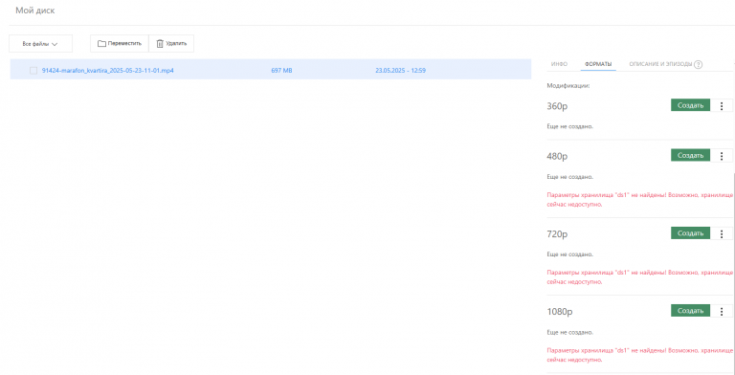Screen dimensions: 735x375
Task: Click the 360p format label
Action: tap(557, 106)
